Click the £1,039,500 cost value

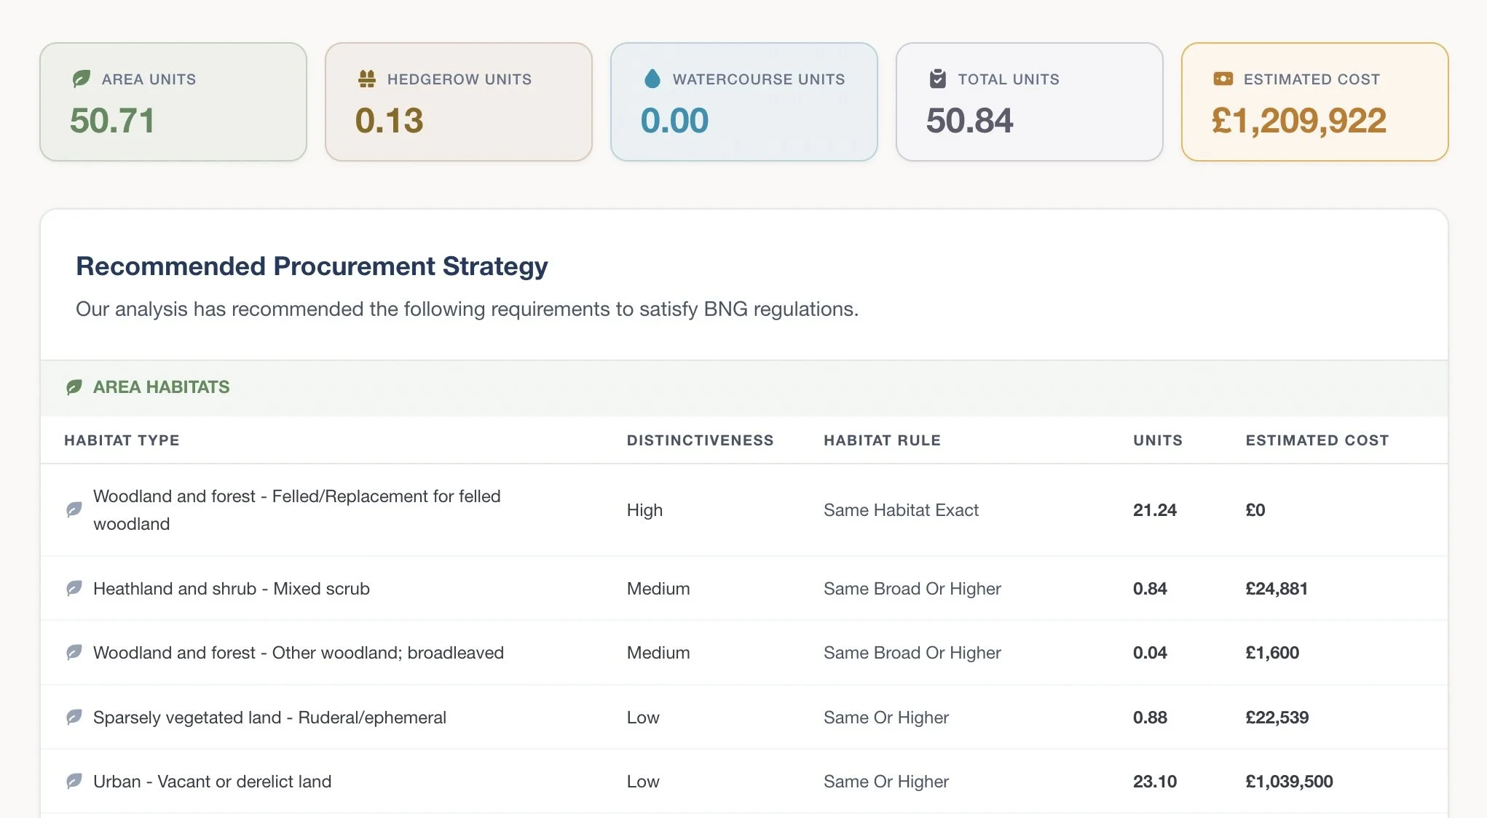point(1289,782)
